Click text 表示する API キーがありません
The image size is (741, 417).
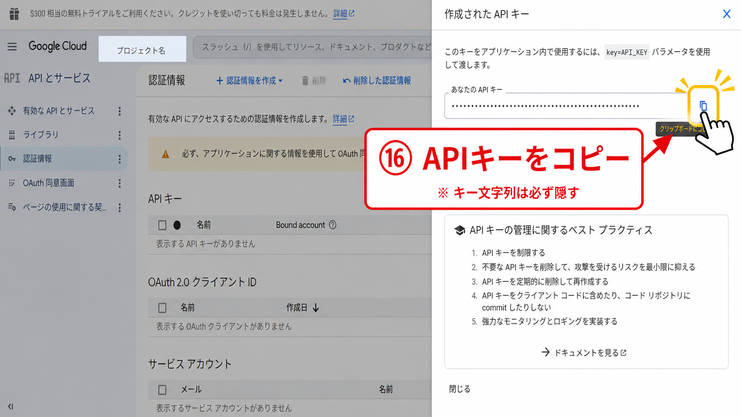tap(206, 244)
